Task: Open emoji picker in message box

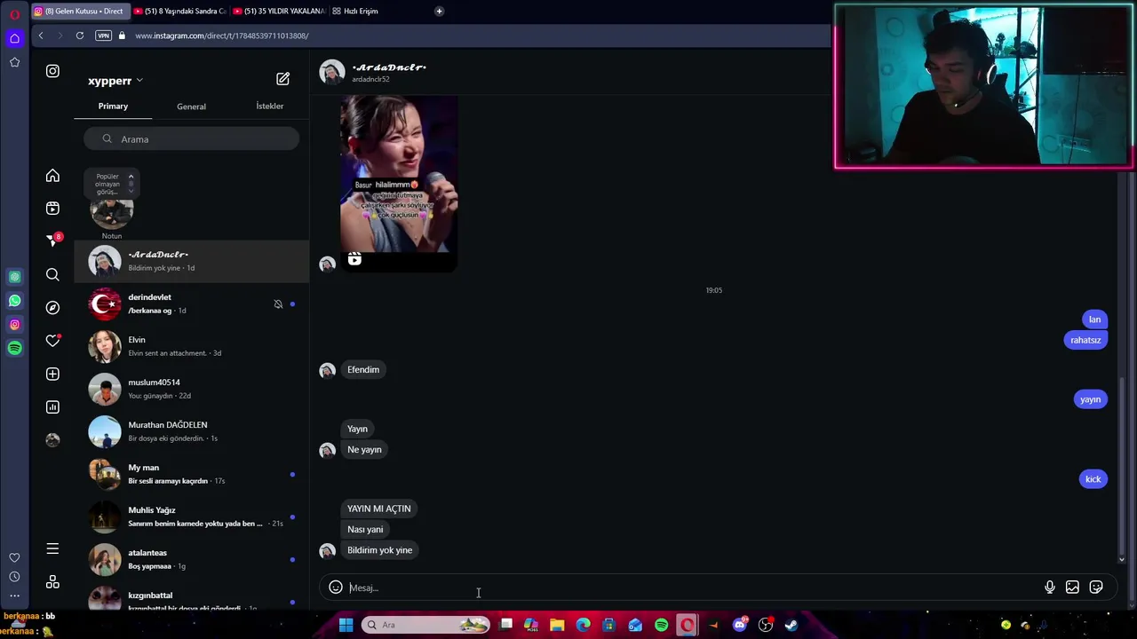Action: tap(336, 588)
